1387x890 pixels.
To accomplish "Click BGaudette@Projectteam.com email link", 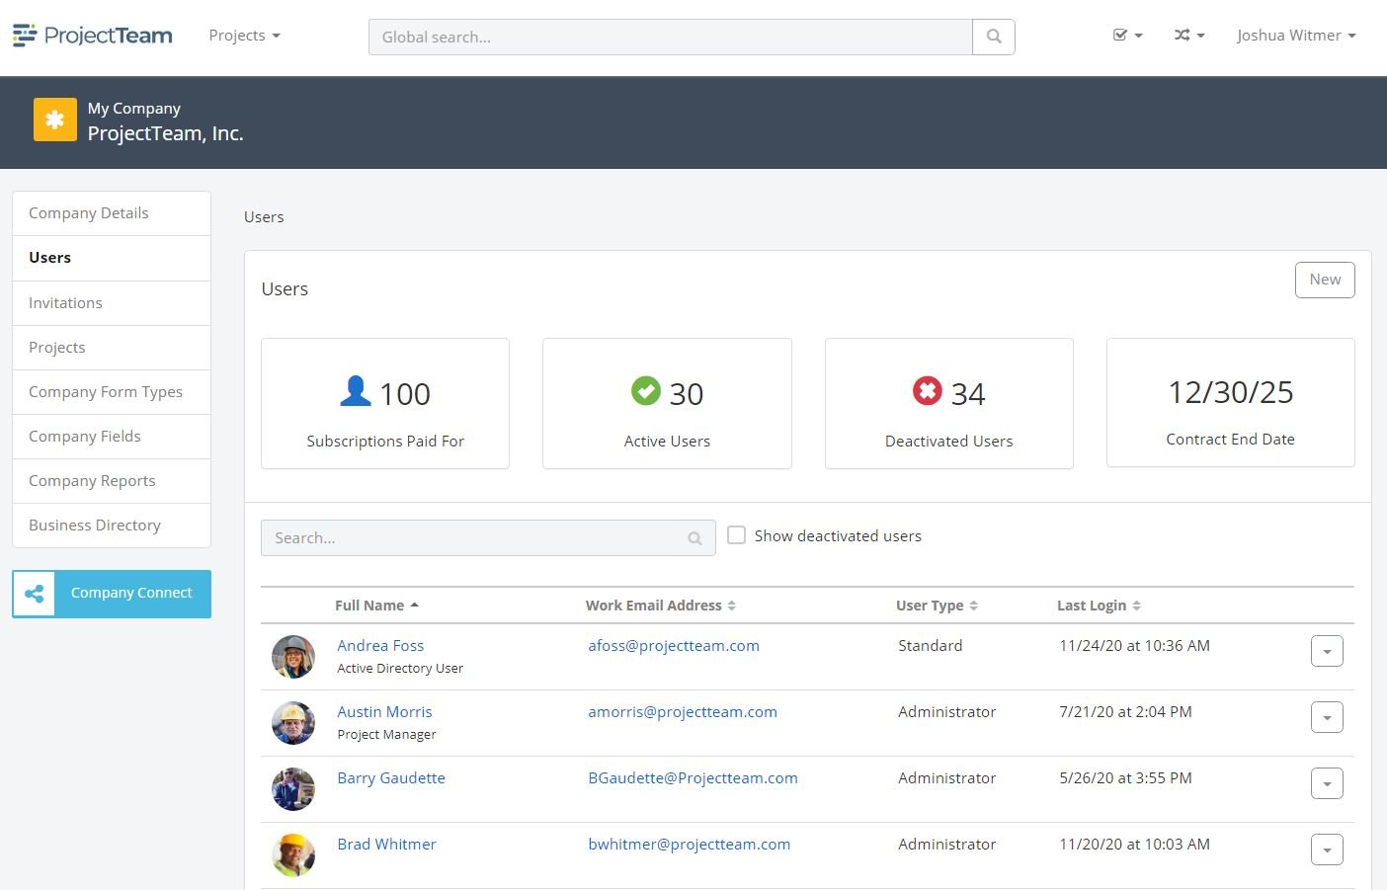I will pos(693,778).
